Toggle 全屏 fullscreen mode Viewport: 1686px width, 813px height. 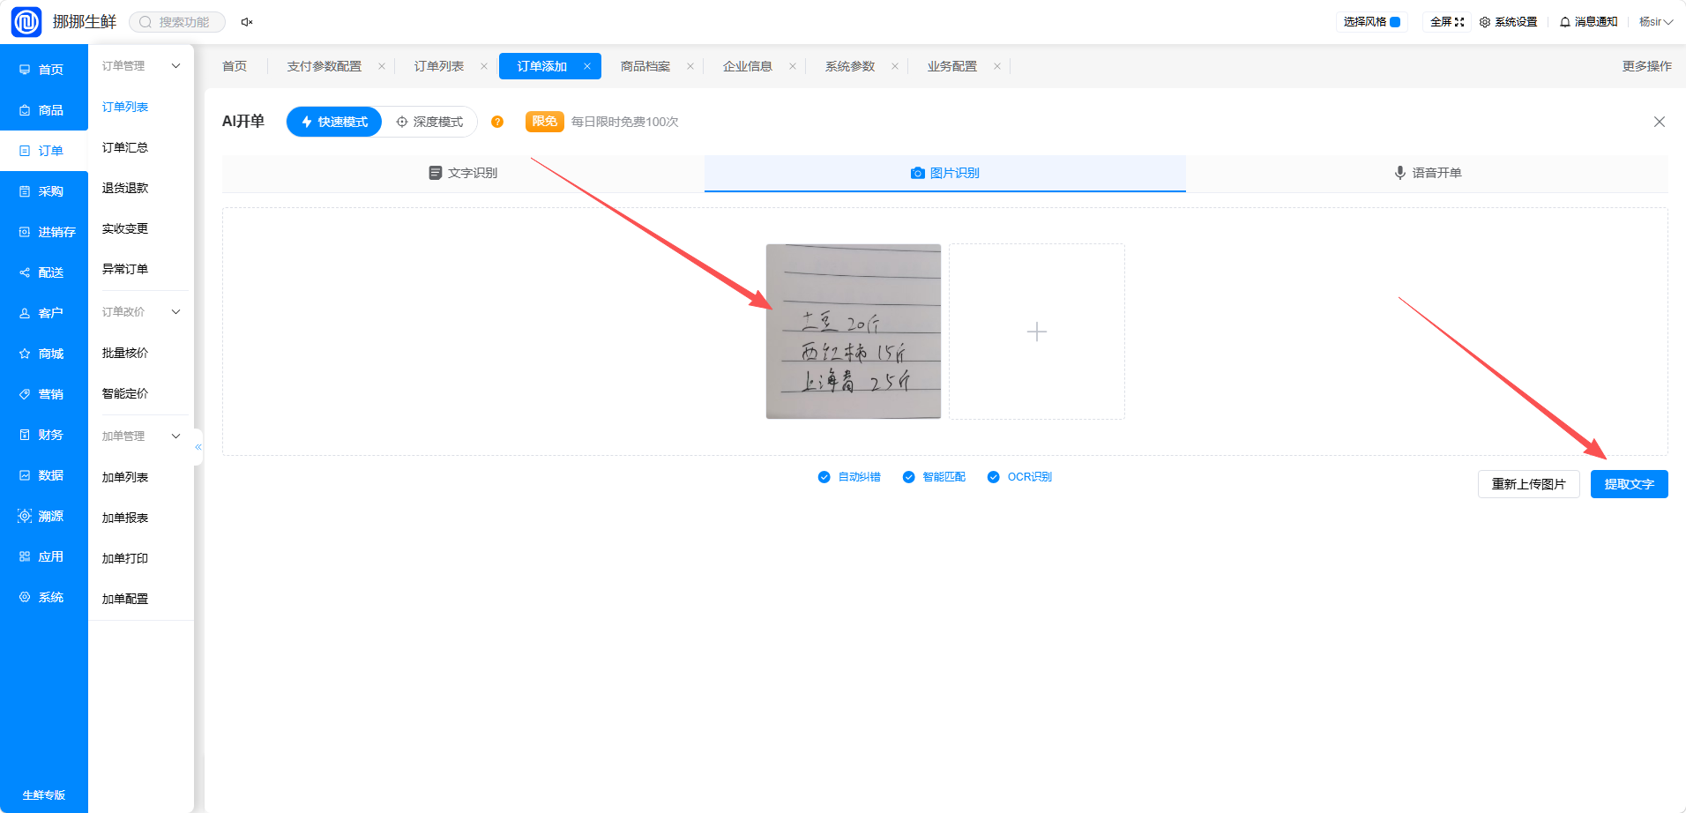click(1447, 22)
